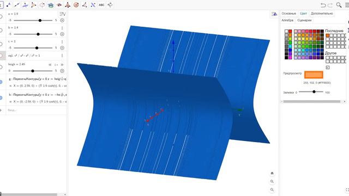
Task: Switch to the Дополнительно tab
Action: coord(322,14)
